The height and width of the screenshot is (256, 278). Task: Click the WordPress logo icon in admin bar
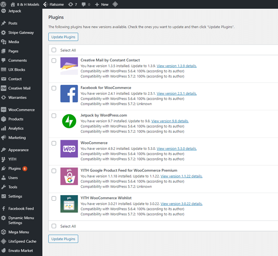tap(3, 4)
